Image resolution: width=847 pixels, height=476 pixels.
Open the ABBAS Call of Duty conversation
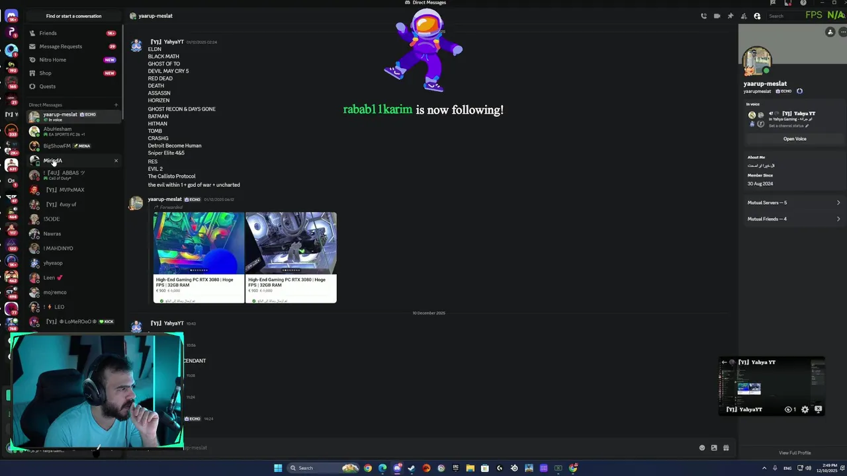[x=73, y=175]
